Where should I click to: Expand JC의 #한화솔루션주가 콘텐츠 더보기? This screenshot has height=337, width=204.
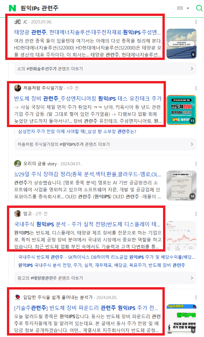[x=105, y=69]
